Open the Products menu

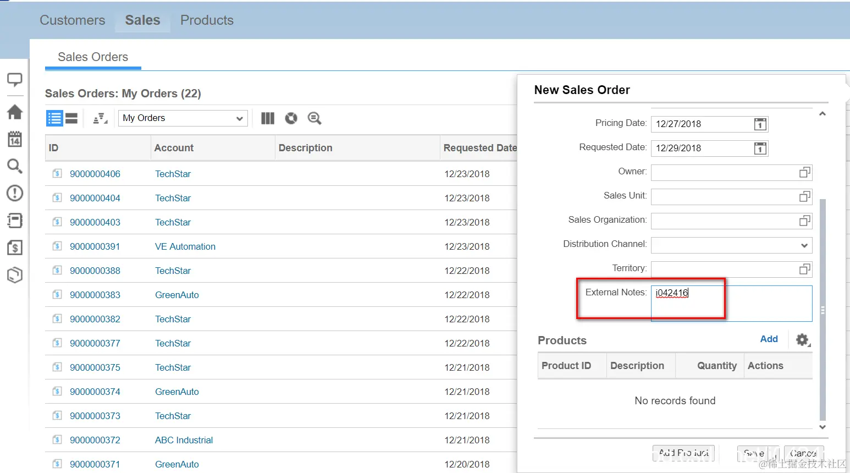pos(207,20)
